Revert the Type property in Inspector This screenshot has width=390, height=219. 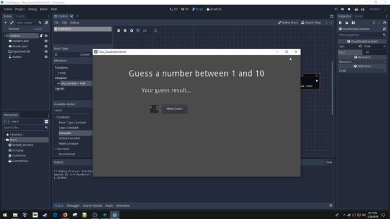point(360,46)
